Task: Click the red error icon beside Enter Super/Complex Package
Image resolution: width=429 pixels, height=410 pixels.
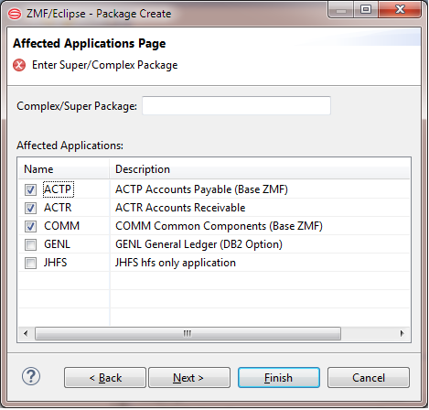Action: (19, 65)
